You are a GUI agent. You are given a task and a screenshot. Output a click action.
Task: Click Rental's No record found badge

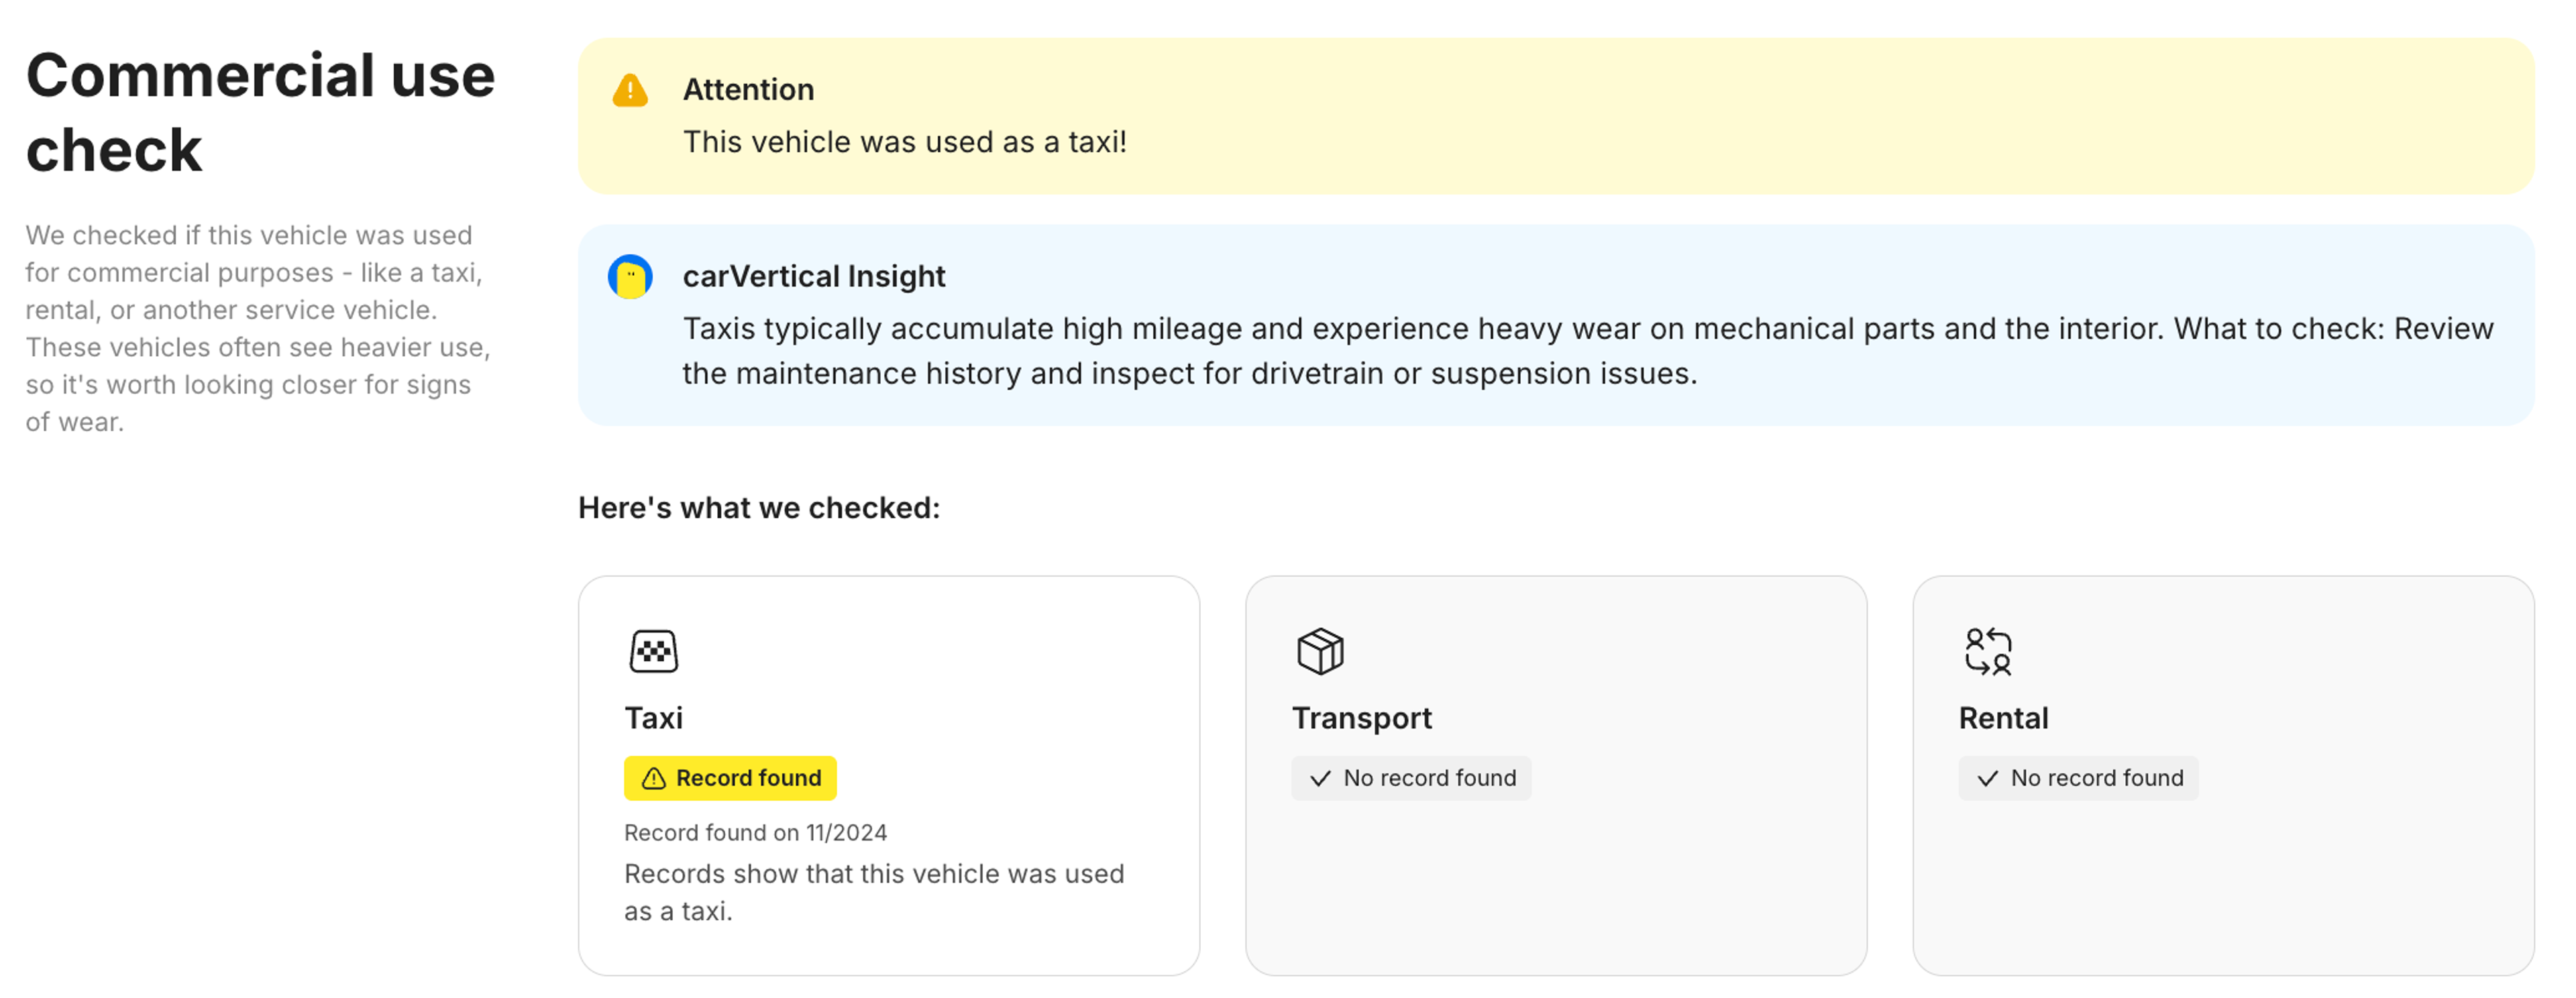2078,778
